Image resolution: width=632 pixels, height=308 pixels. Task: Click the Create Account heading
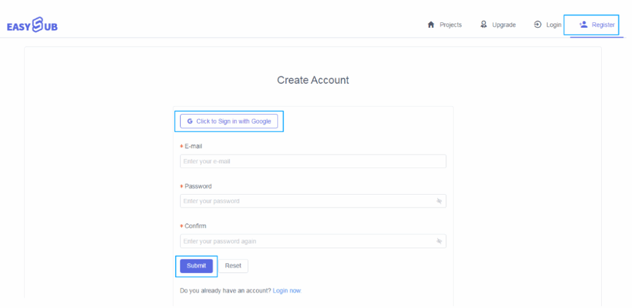pyautogui.click(x=313, y=80)
